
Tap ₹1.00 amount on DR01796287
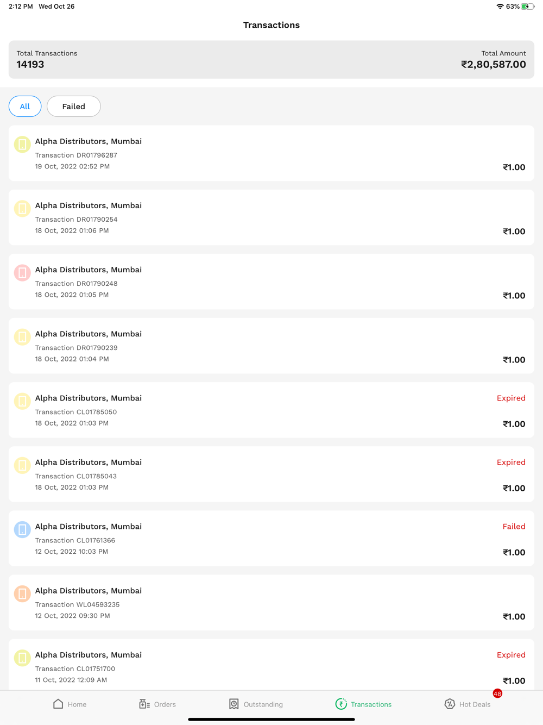(514, 167)
